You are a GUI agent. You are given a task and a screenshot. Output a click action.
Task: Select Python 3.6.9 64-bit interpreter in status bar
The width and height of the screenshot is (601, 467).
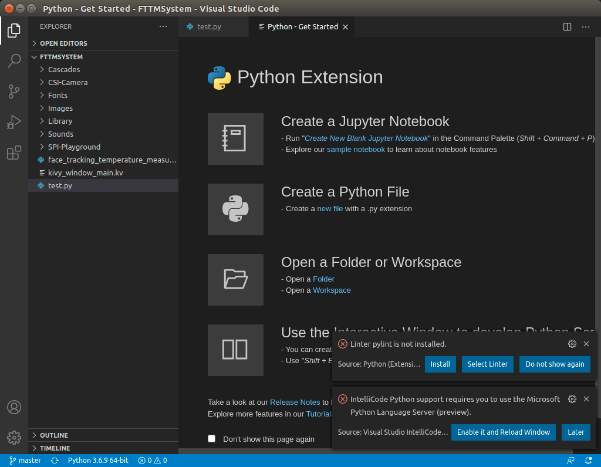coord(98,461)
